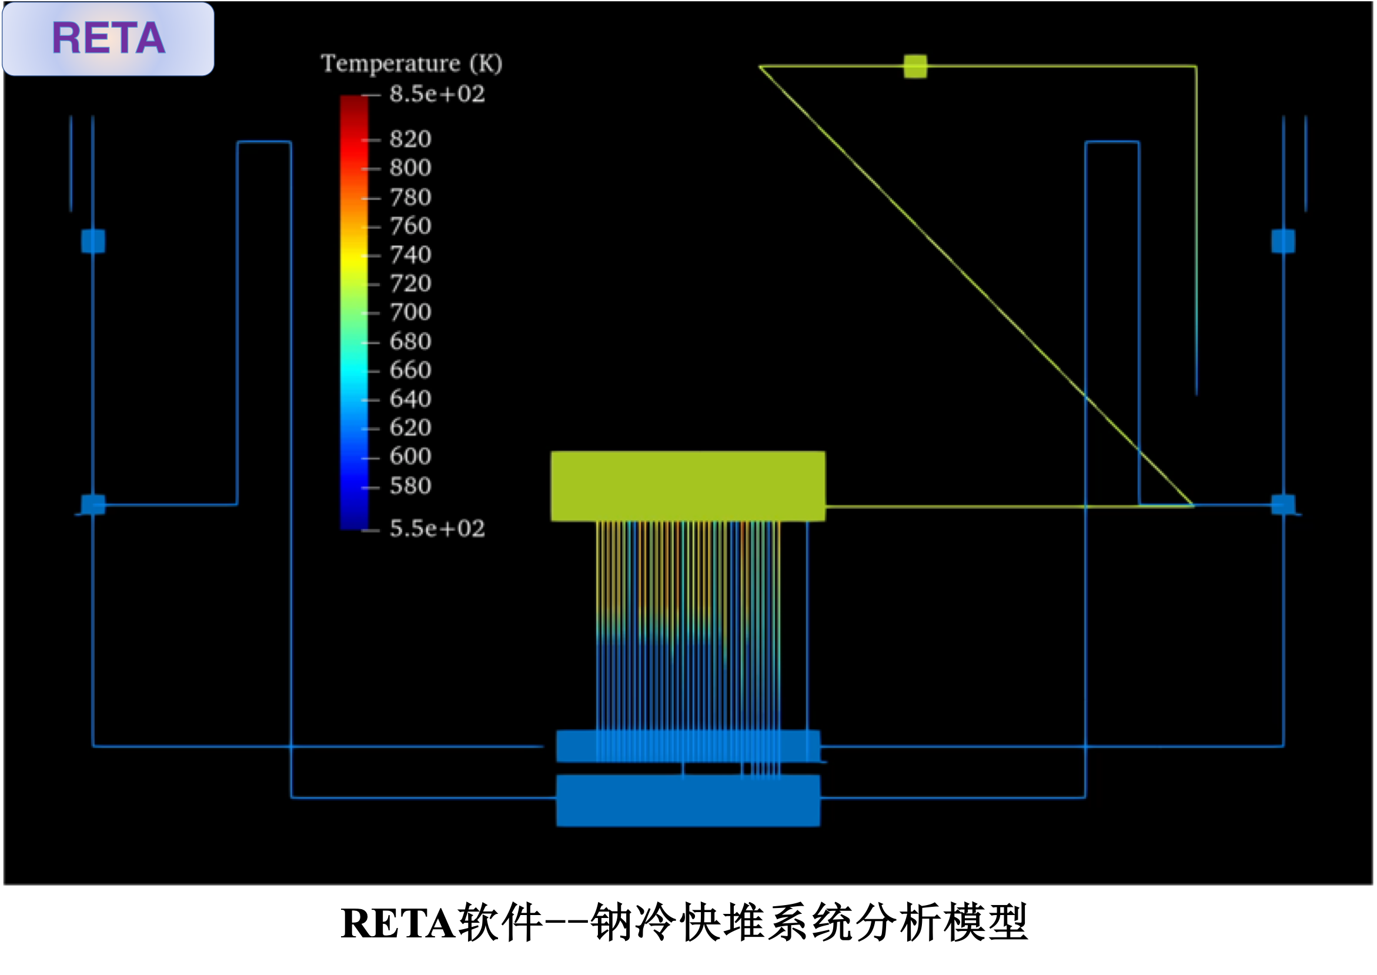
Task: Click the 620 legend tick label
Action: tap(411, 428)
